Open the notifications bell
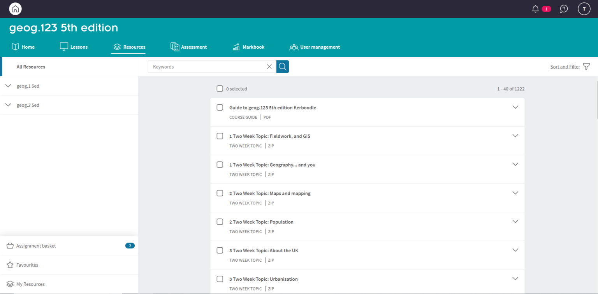598x294 pixels. pyautogui.click(x=535, y=9)
